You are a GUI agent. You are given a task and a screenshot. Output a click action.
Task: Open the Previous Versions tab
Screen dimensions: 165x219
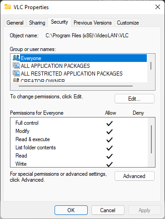(93, 23)
